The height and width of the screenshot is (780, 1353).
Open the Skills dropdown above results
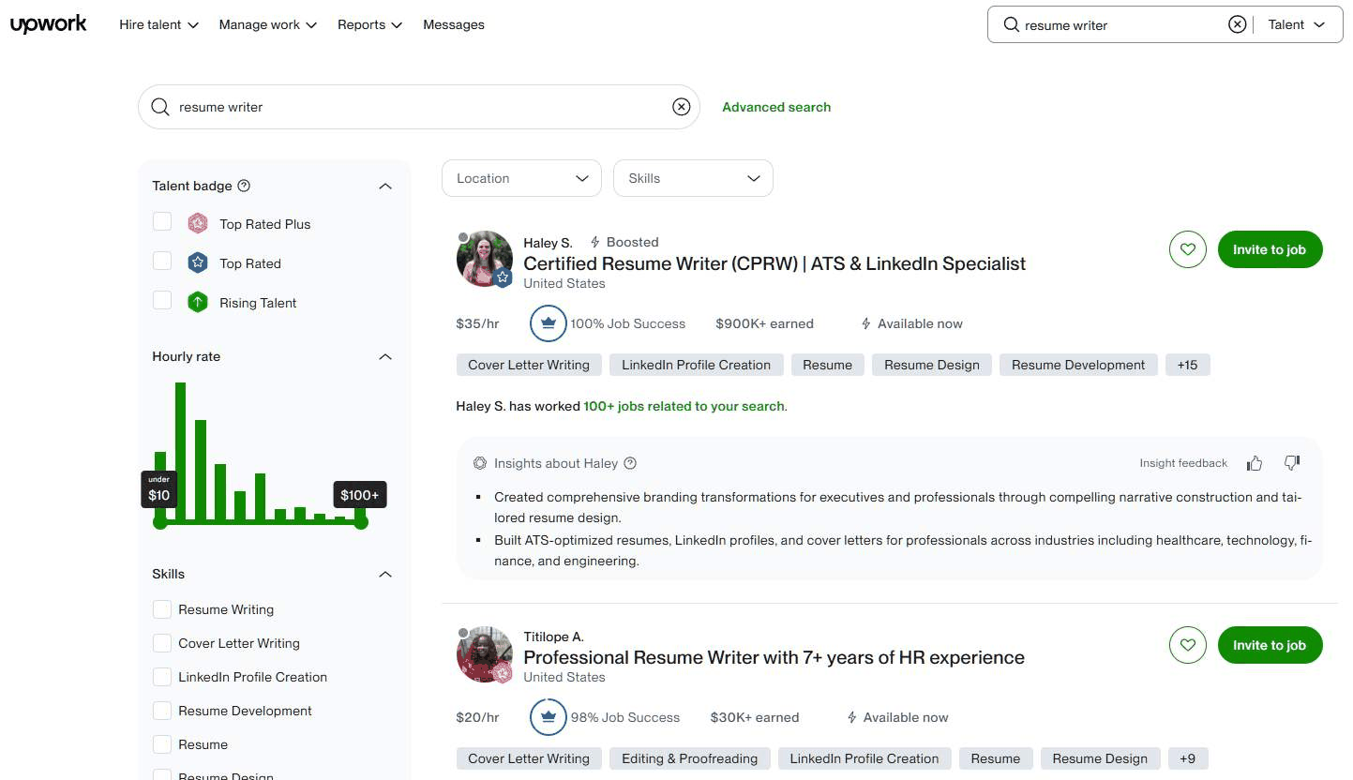click(693, 178)
